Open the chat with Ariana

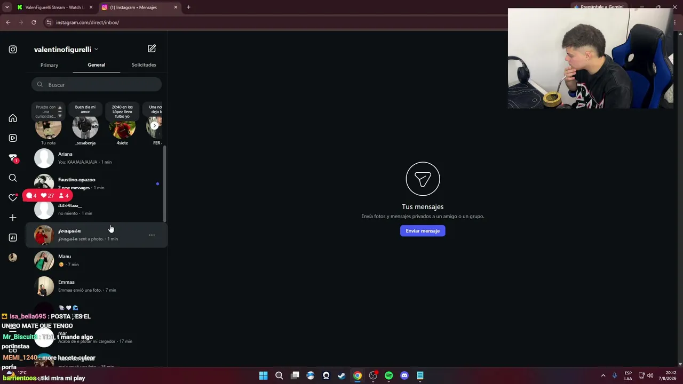click(96, 158)
